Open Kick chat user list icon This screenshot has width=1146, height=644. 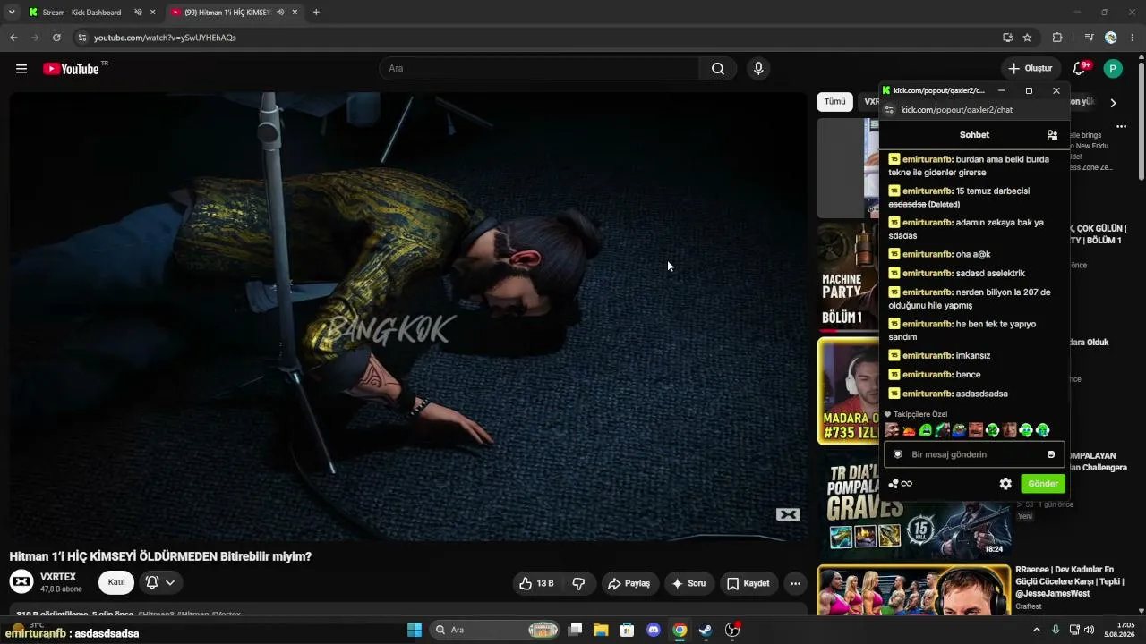(1052, 135)
